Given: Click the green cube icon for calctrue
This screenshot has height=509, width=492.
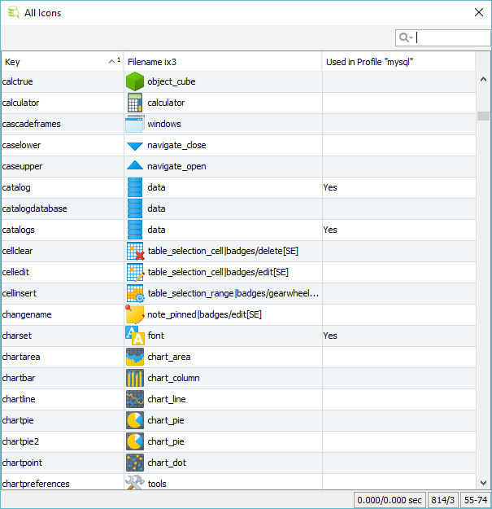Looking at the screenshot, I should pos(135,81).
